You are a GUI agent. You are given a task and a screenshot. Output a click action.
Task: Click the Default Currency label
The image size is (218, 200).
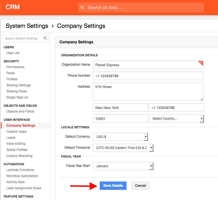pos(78,137)
